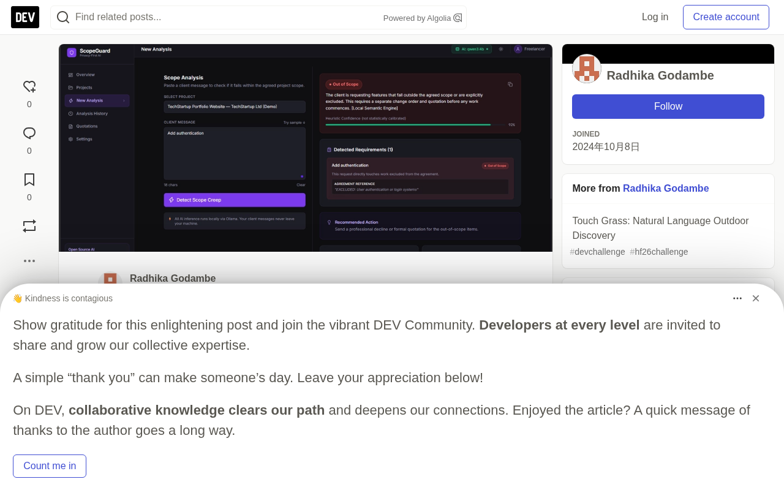Click the #hf26challenge tag
This screenshot has width=784, height=490.
point(659,252)
